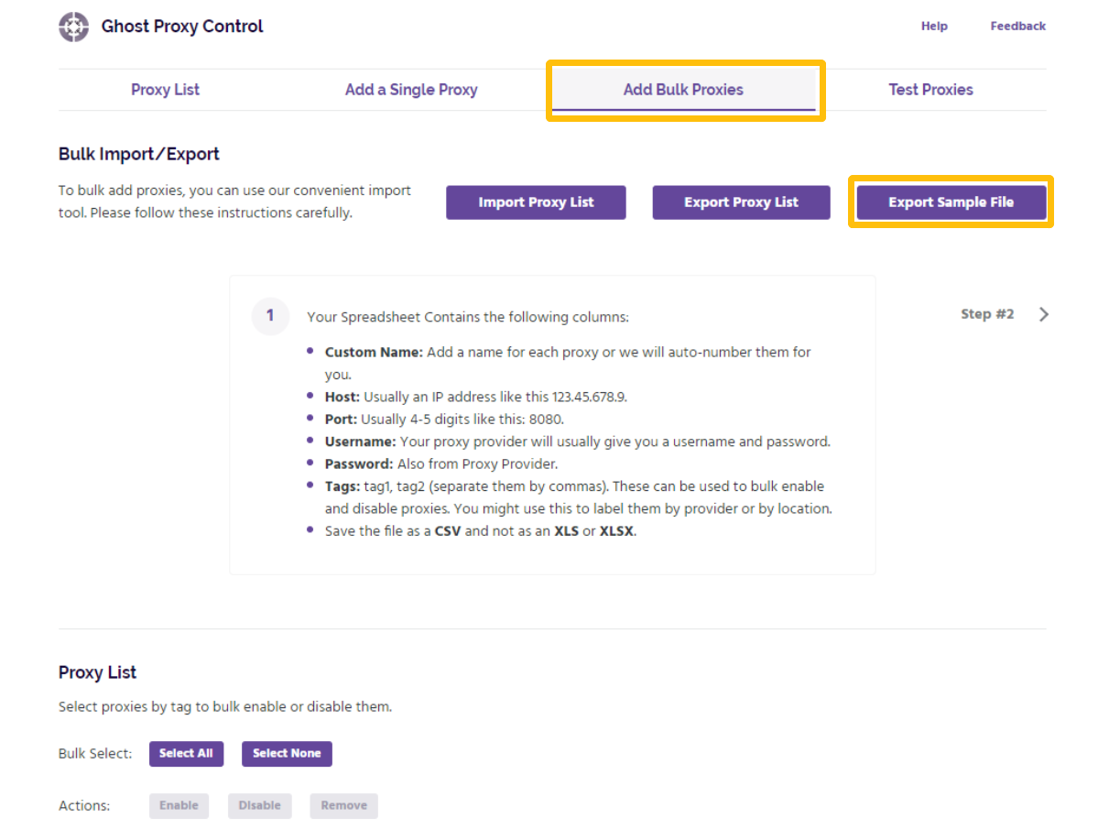Click the Ghost Proxy Control title text
This screenshot has width=1098, height=829.
(182, 27)
